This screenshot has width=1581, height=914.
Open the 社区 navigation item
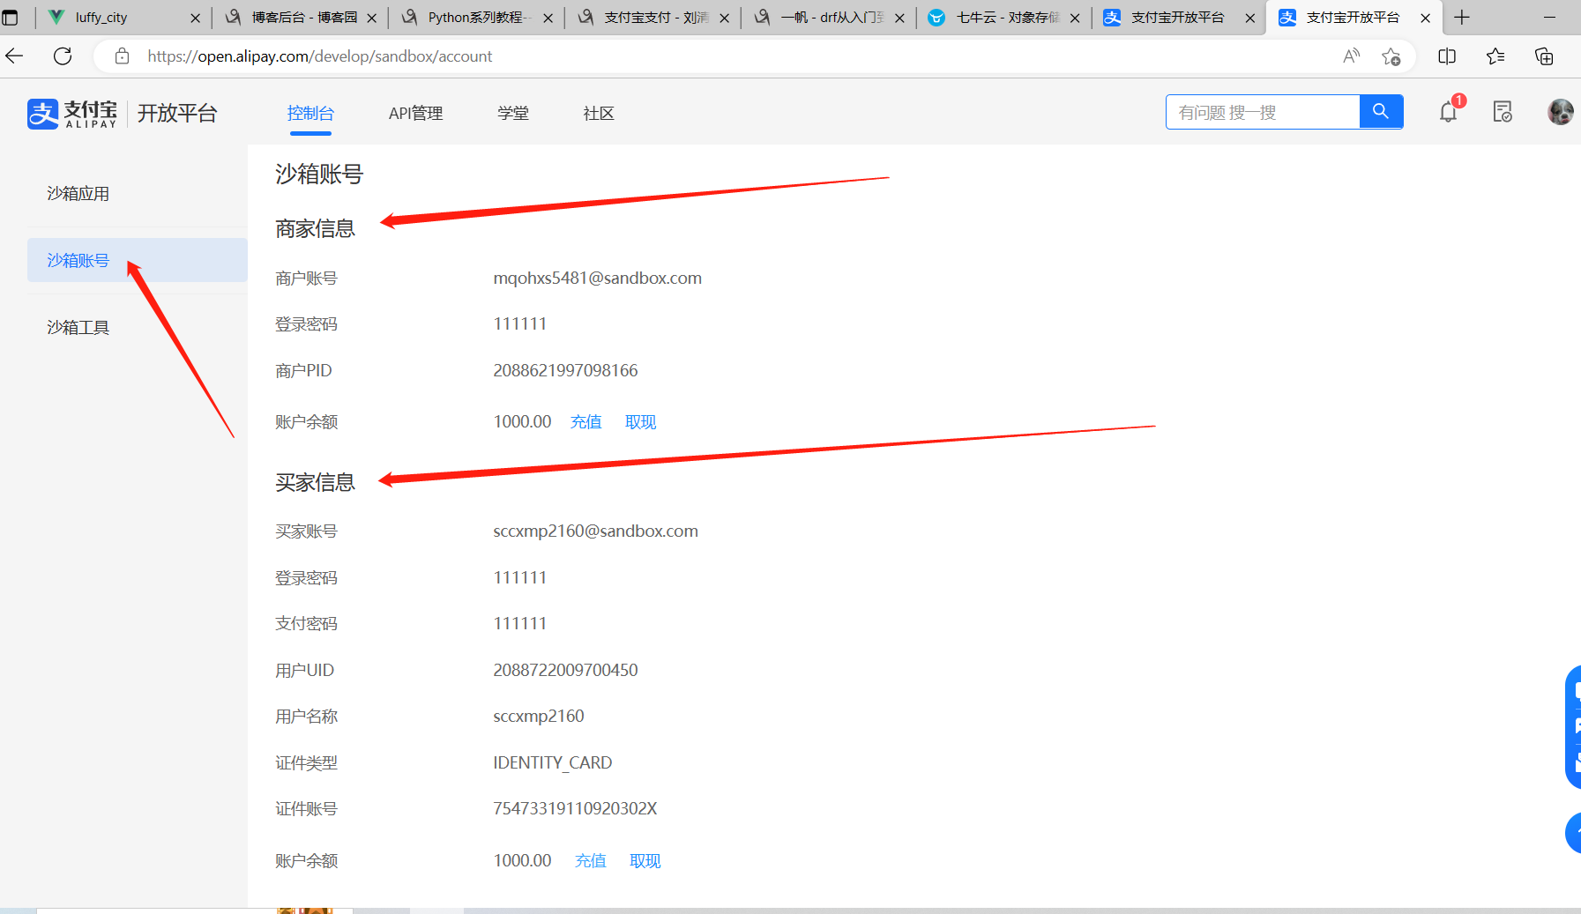599,114
